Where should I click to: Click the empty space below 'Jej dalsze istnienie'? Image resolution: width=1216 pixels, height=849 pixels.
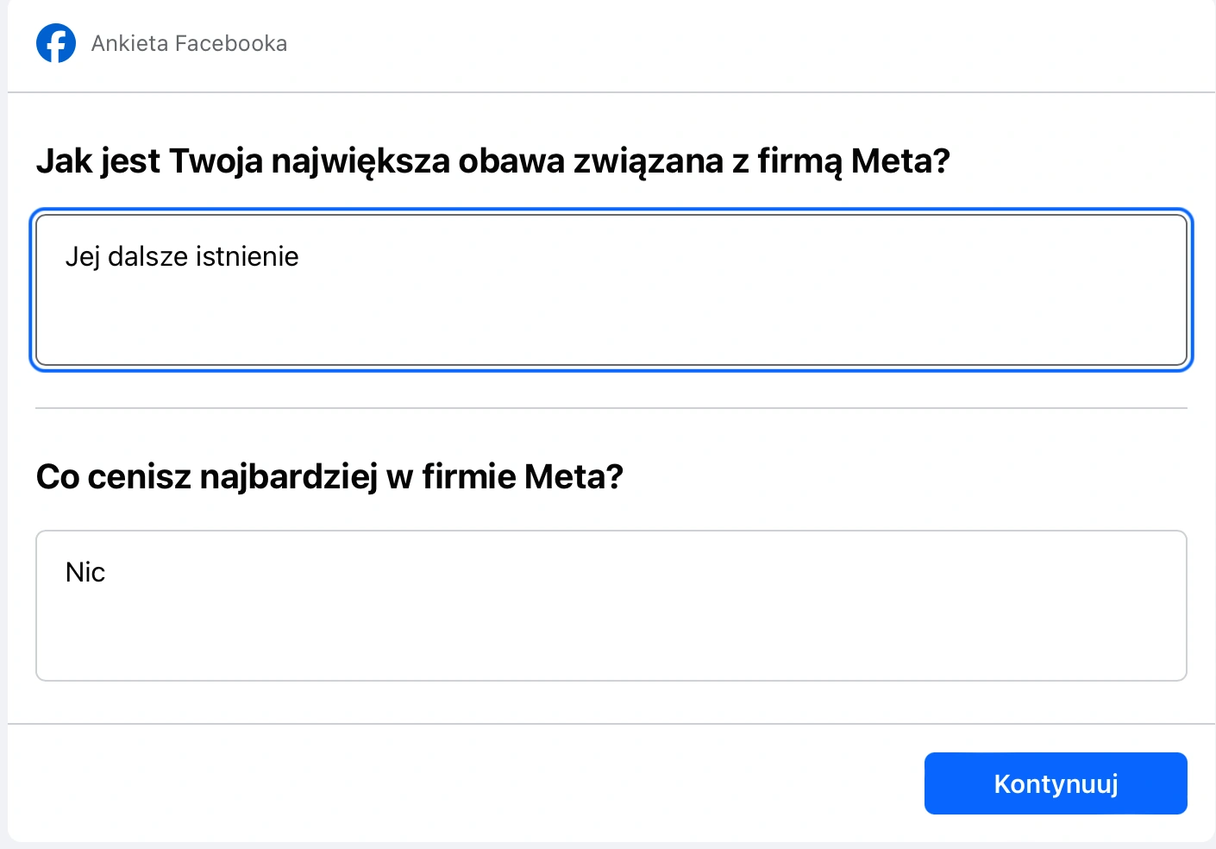pos(611,324)
